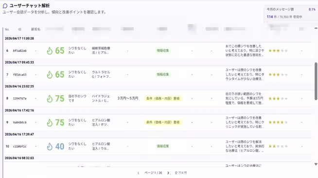Image resolution: width=318 pixels, height=178 pixels.
Task: Click the summary text in row f03dca63
Action: coord(245,74)
